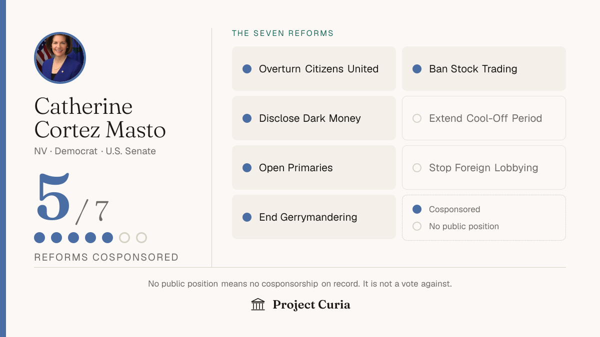Click the empty circle beside Stop Foreign Lobbying
Screen dimensions: 600x337
(417, 168)
